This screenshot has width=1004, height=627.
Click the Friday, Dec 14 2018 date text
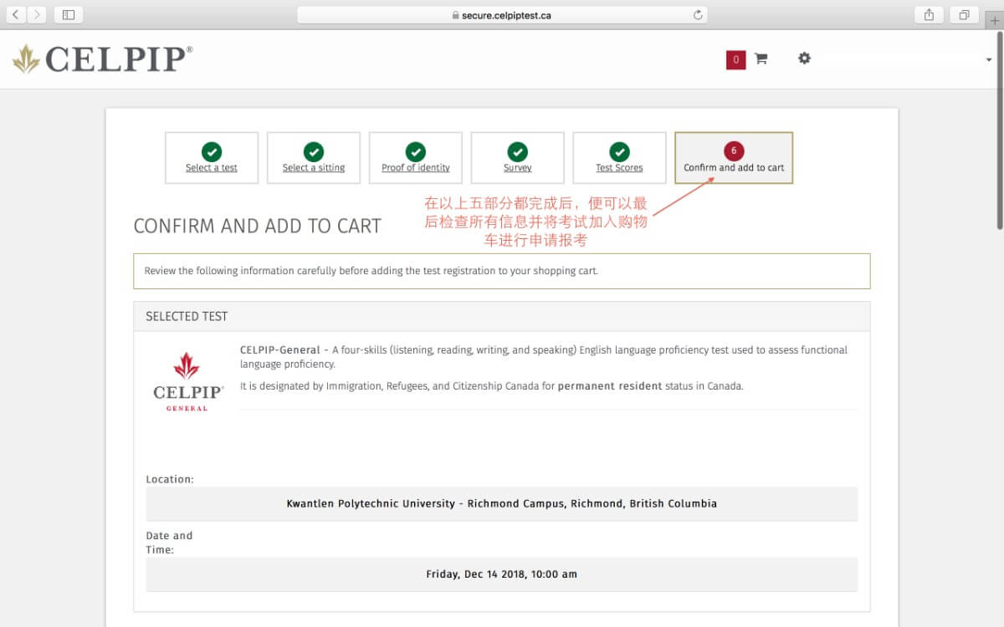tap(502, 574)
